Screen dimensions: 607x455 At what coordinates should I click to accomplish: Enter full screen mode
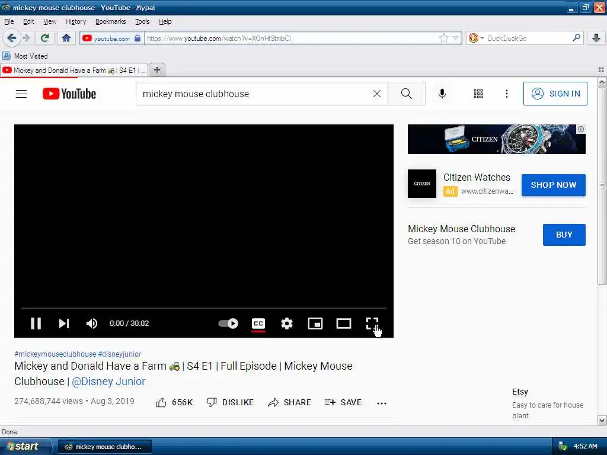point(372,323)
